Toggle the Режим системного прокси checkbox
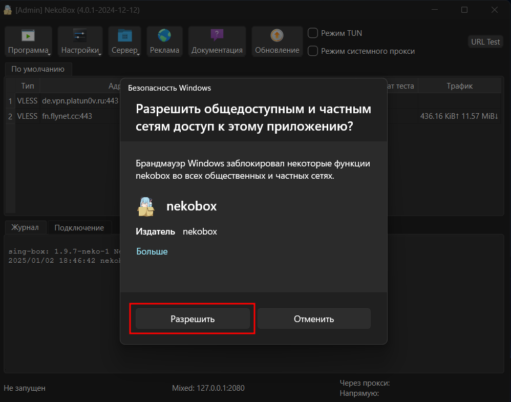The image size is (511, 402). [313, 51]
